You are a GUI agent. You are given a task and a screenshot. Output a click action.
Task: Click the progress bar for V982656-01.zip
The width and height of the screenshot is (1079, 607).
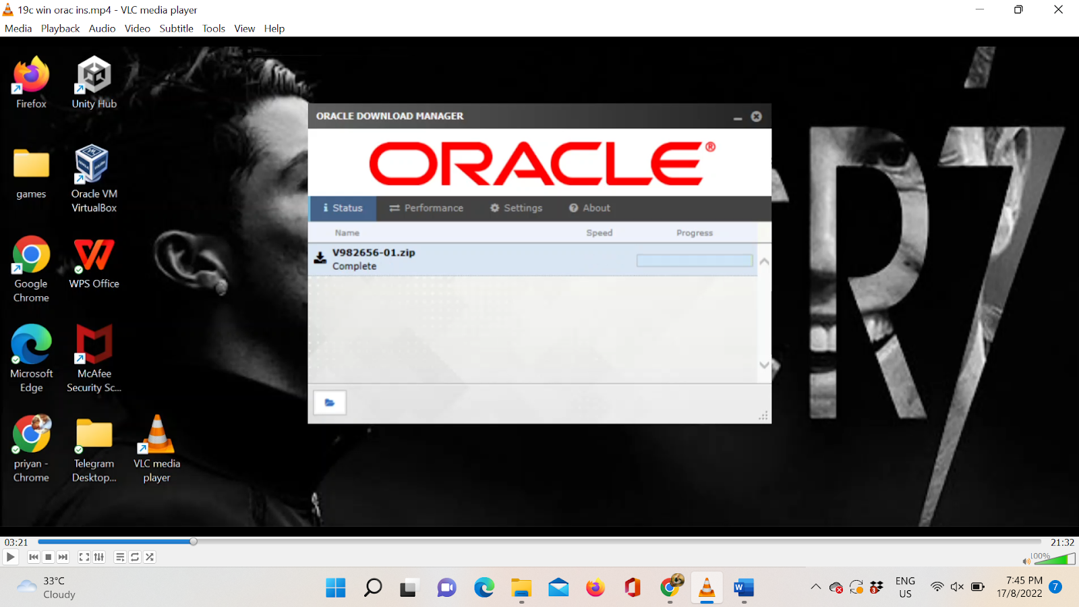click(695, 260)
